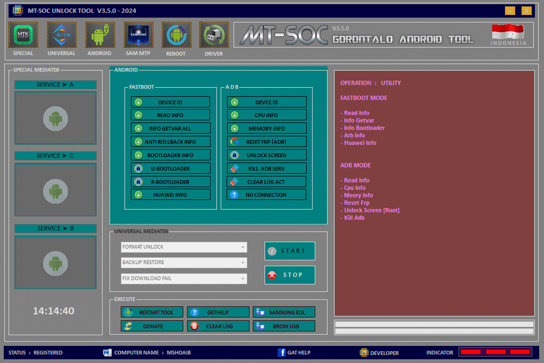Open the UNIVERSAL MTK tab icon
The height and width of the screenshot is (363, 544).
(61, 34)
